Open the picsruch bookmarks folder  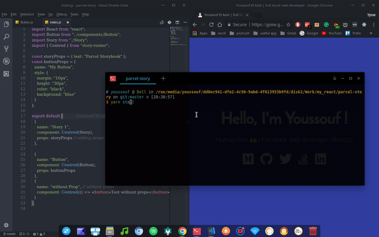pyautogui.click(x=240, y=33)
